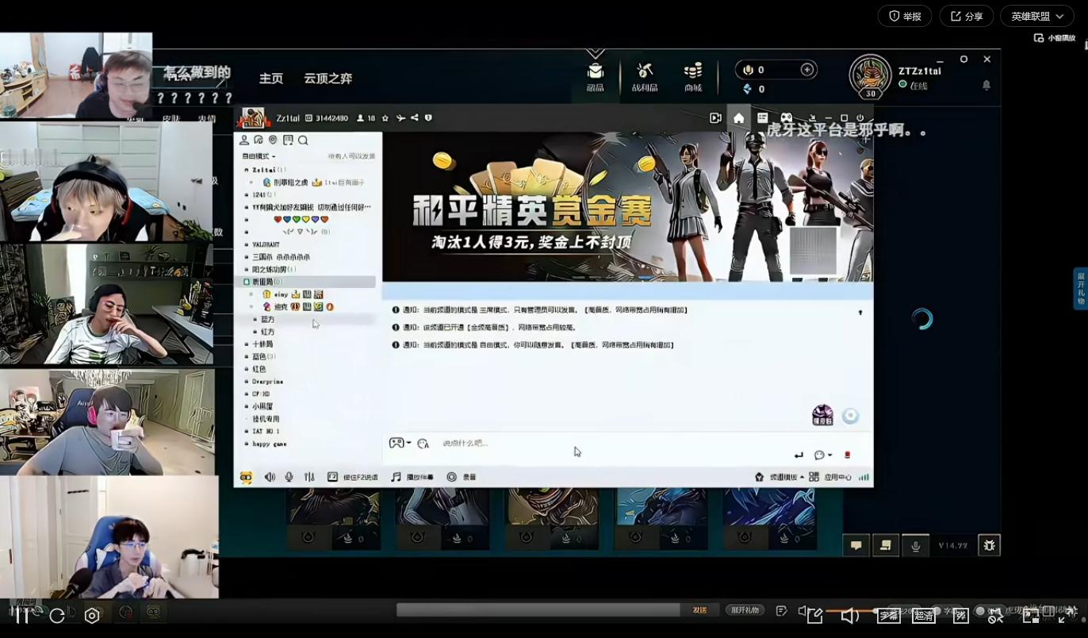
Task: Click the send enter-arrow icon
Action: point(799,455)
